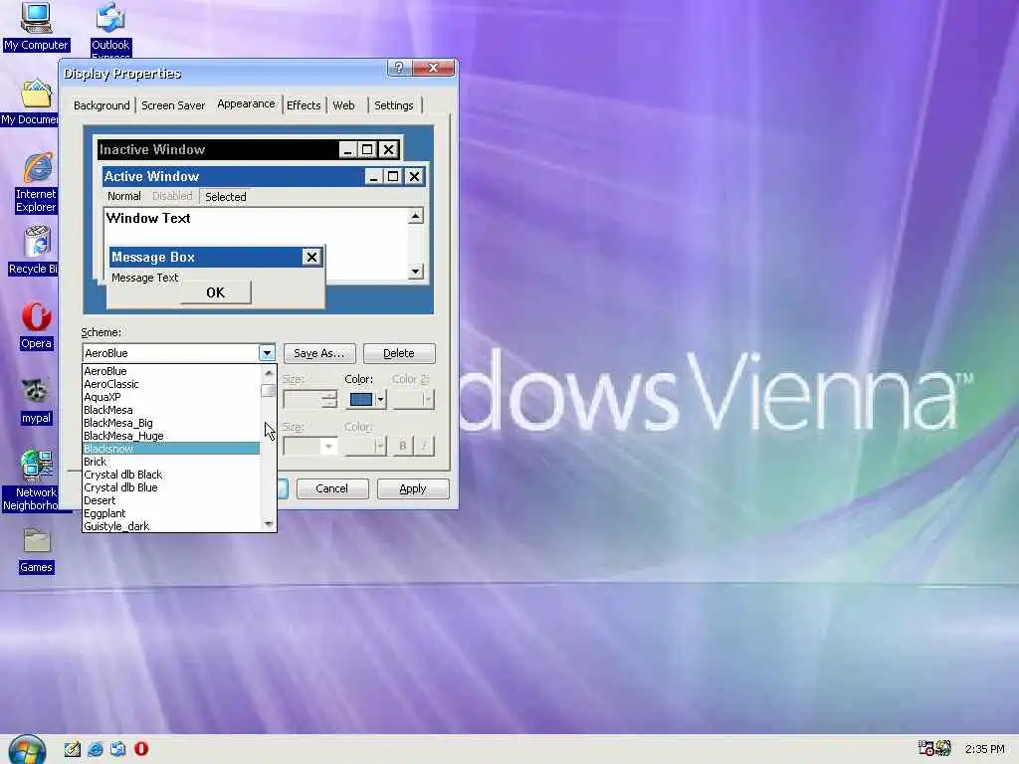Select AeroBlue in the scheme list
Image resolution: width=1019 pixels, height=764 pixels.
[x=171, y=371]
